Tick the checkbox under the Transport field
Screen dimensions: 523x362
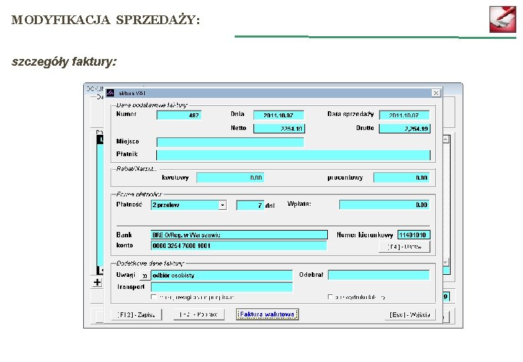154,297
